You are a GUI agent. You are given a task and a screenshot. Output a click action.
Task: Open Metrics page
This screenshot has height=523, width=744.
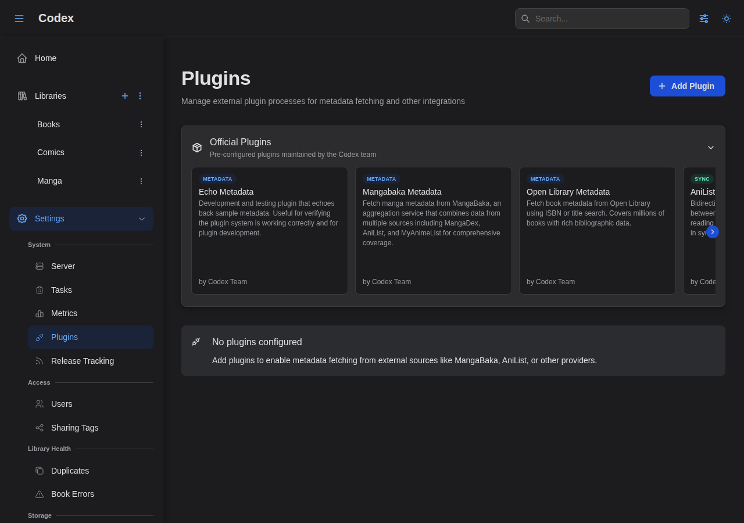click(91, 313)
